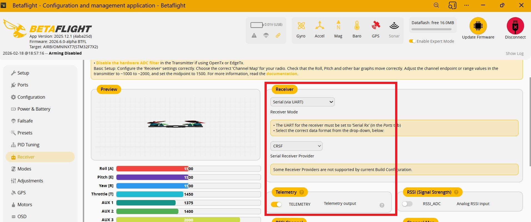Image resolution: width=531 pixels, height=222 pixels.
Task: Click the GPS satellite icon in header
Action: coord(375,26)
